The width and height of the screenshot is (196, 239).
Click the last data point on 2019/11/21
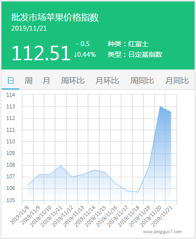(171, 112)
